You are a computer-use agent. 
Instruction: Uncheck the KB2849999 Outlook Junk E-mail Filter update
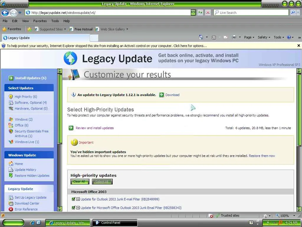(73, 199)
